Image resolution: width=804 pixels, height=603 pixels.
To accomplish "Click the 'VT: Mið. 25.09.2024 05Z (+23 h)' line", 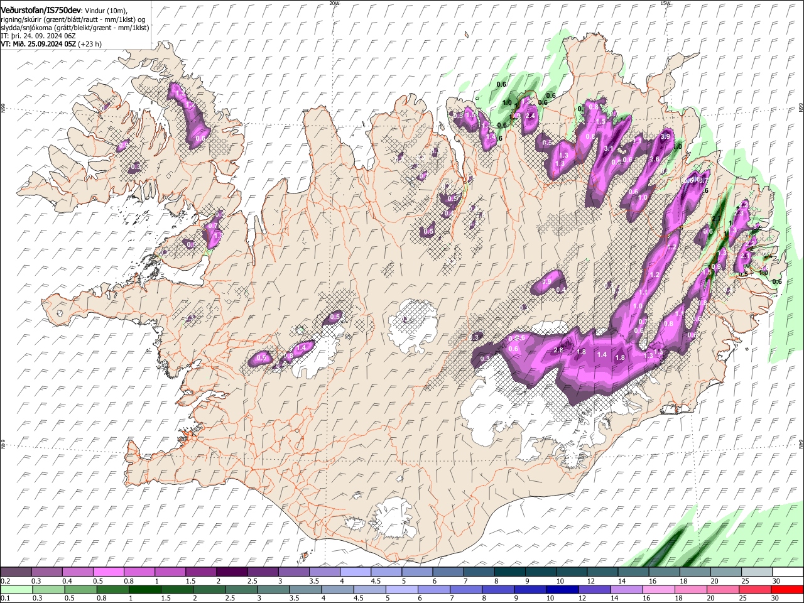I will click(52, 44).
